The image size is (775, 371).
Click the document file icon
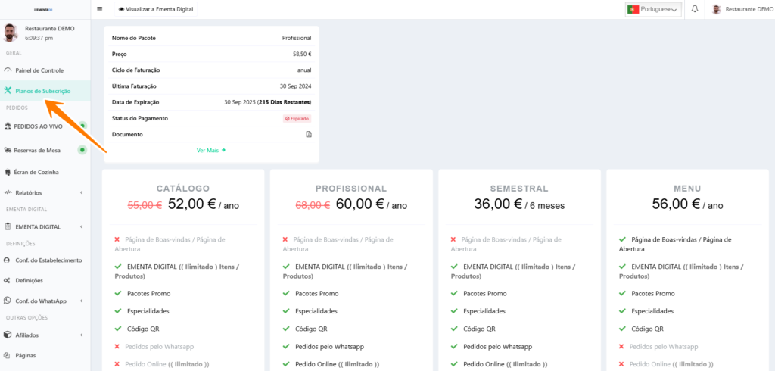click(x=308, y=134)
